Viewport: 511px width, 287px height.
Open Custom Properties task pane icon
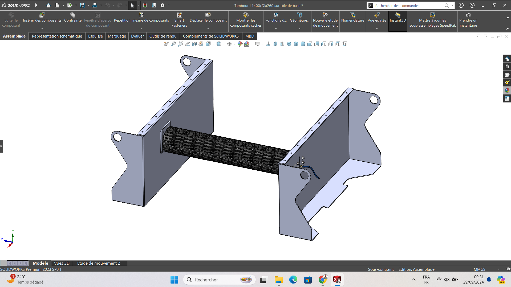pyautogui.click(x=507, y=99)
